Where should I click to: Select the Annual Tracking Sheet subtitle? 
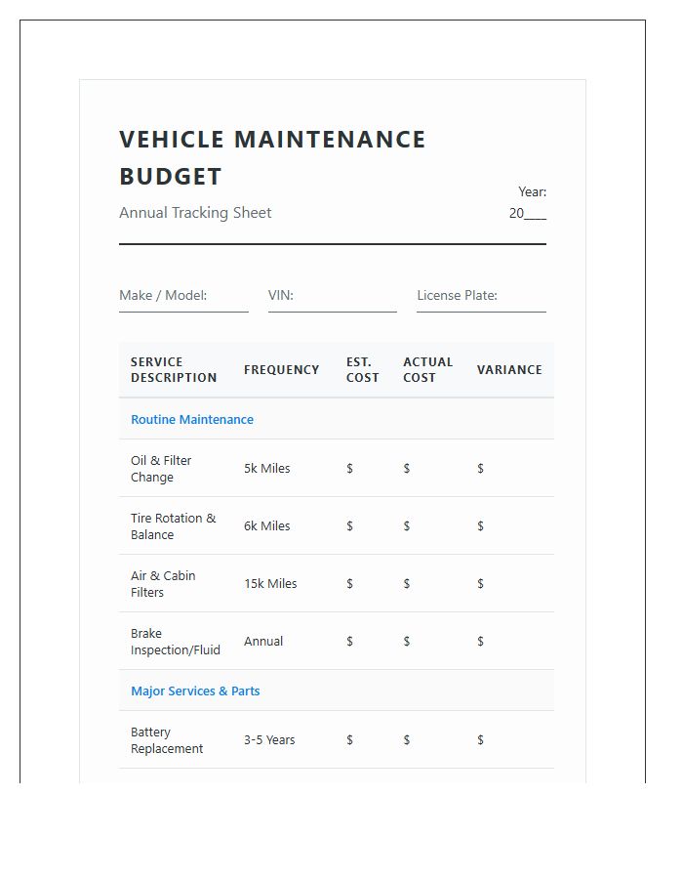pyautogui.click(x=195, y=213)
